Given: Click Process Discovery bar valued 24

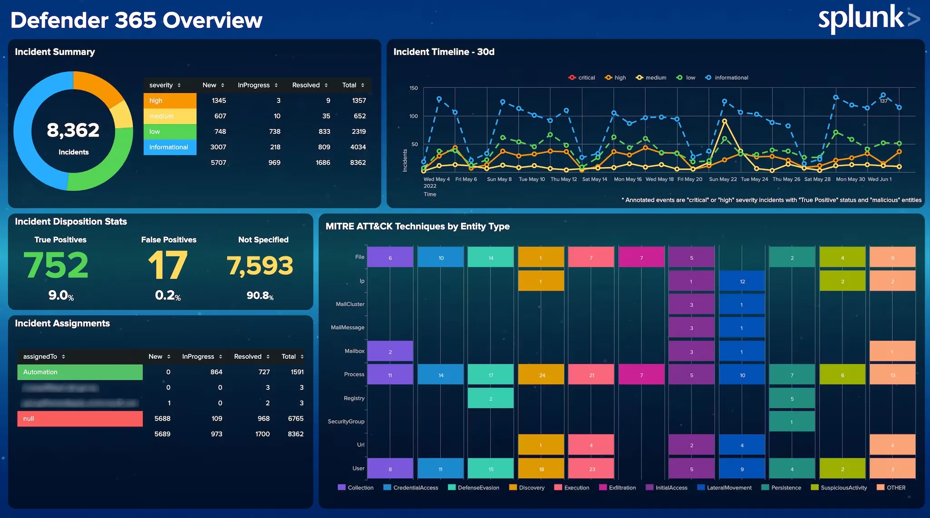Looking at the screenshot, I should pyautogui.click(x=541, y=375).
